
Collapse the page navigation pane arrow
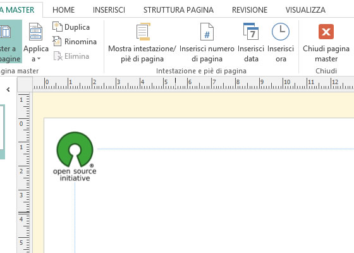[8, 90]
